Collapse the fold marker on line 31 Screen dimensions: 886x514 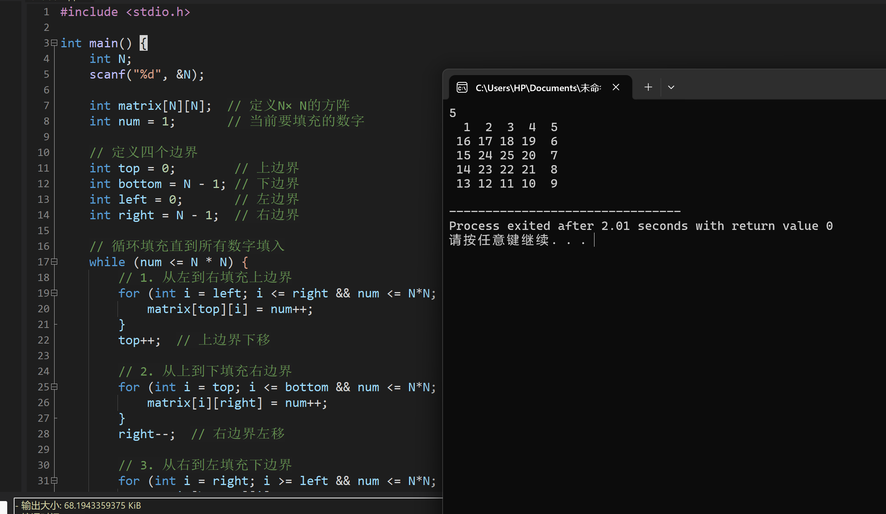coord(54,480)
